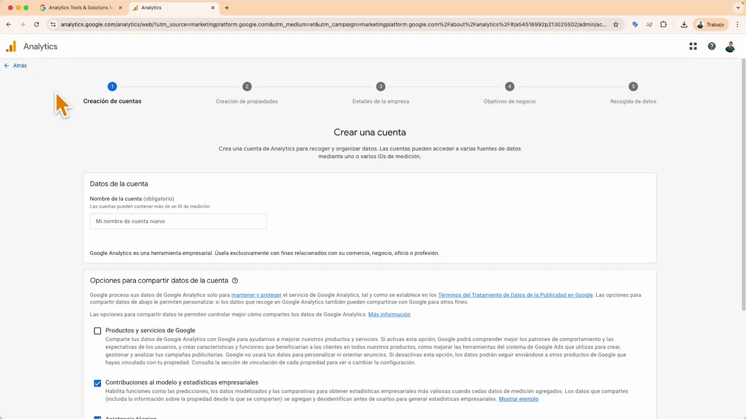746x419 pixels.
Task: Open the Chrome extensions puzzle icon
Action: pyautogui.click(x=663, y=24)
